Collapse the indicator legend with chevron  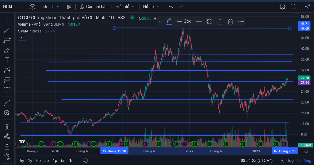[x=22, y=38]
